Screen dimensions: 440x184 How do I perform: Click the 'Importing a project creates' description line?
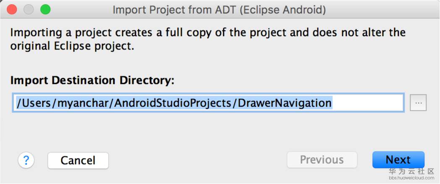click(208, 33)
